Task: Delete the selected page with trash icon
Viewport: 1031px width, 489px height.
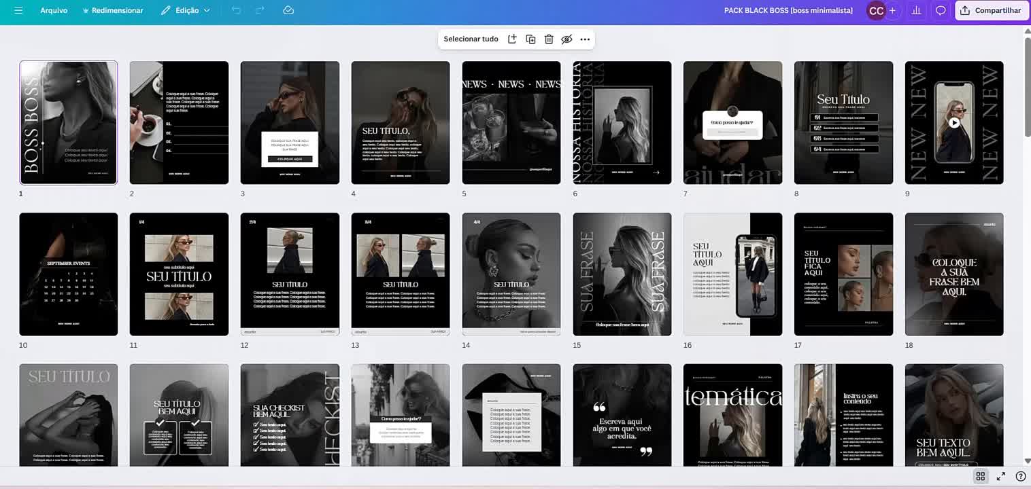Action: (549, 39)
